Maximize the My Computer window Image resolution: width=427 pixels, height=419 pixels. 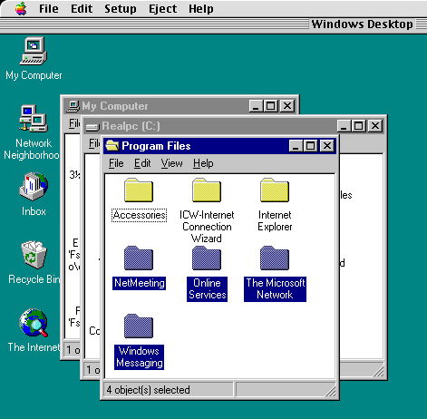click(x=271, y=106)
